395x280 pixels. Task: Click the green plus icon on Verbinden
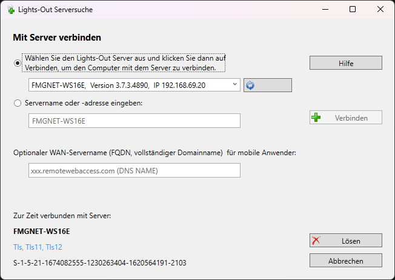pyautogui.click(x=316, y=118)
